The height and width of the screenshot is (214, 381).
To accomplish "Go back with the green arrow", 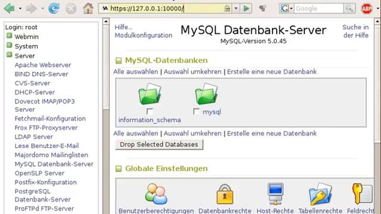I will click(10, 8).
